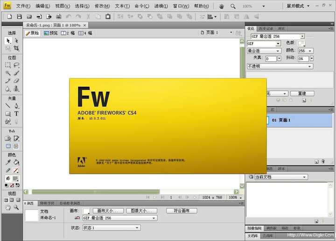Select the Pointer tool in the tools panel
This screenshot has width=336, height=241.
click(8, 41)
